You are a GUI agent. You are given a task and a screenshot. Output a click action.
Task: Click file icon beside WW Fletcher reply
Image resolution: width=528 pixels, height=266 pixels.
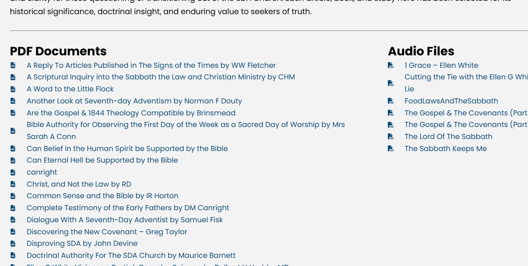pos(13,66)
